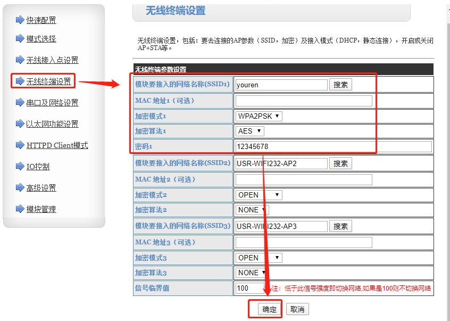The width and height of the screenshot is (450, 321).
Task: Click the arrow icon next to 串口及网络设置
Action: click(x=20, y=103)
